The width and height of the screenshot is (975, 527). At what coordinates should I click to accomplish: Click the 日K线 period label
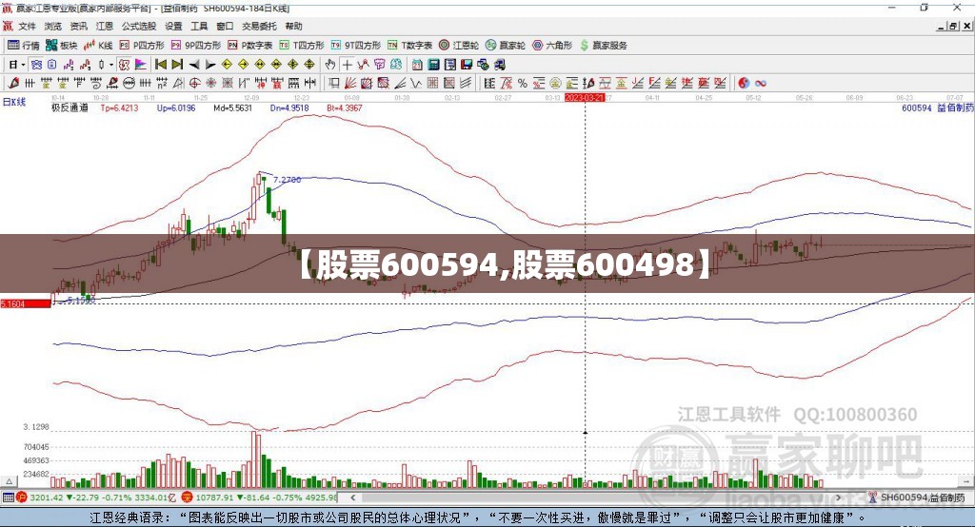[x=14, y=102]
